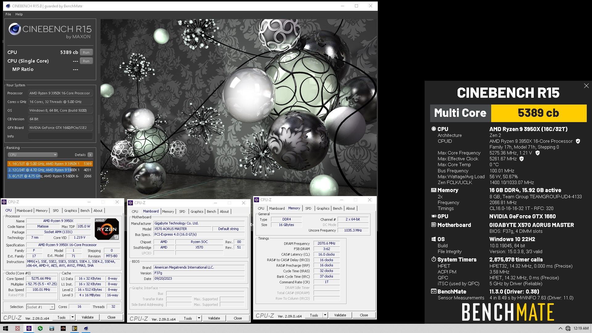Click the GPU icon in BenchMate panel
Image resolution: width=592 pixels, height=333 pixels.
click(434, 216)
